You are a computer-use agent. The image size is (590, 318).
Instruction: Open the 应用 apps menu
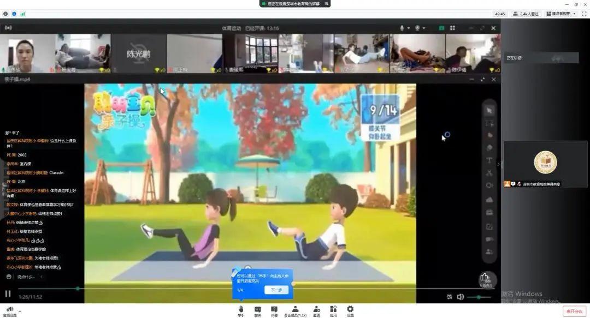(x=333, y=310)
